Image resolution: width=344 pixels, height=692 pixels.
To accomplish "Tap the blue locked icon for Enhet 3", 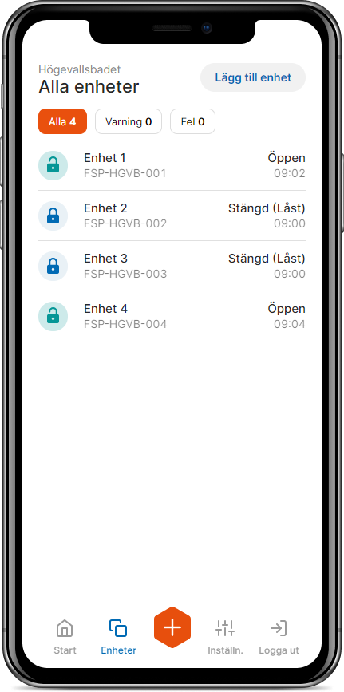I will point(53,266).
